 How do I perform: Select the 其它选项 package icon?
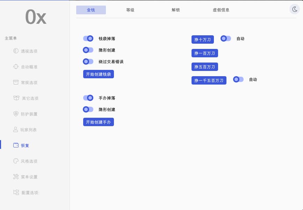tap(16, 98)
